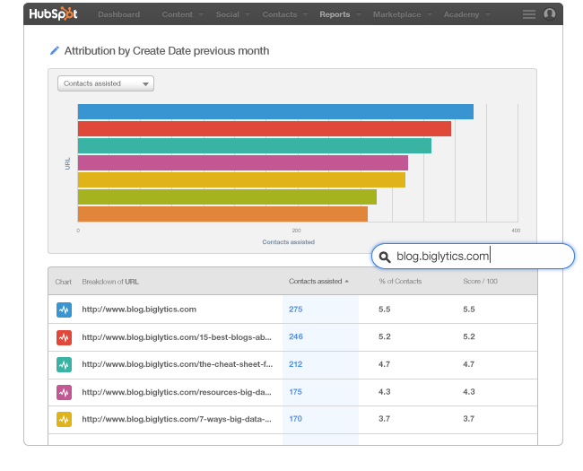The width and height of the screenshot is (583, 471).
Task: Click the search magnifier icon
Action: click(x=385, y=257)
